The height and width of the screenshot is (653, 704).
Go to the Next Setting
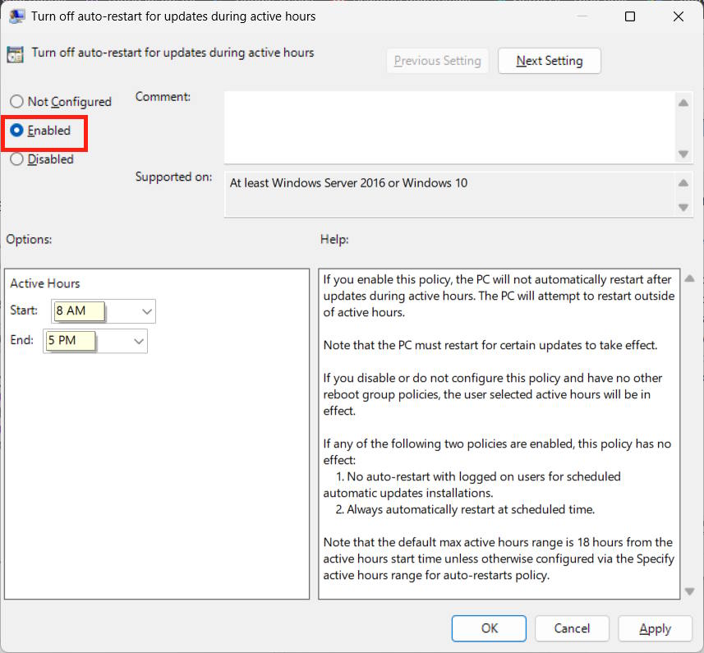[x=550, y=61]
